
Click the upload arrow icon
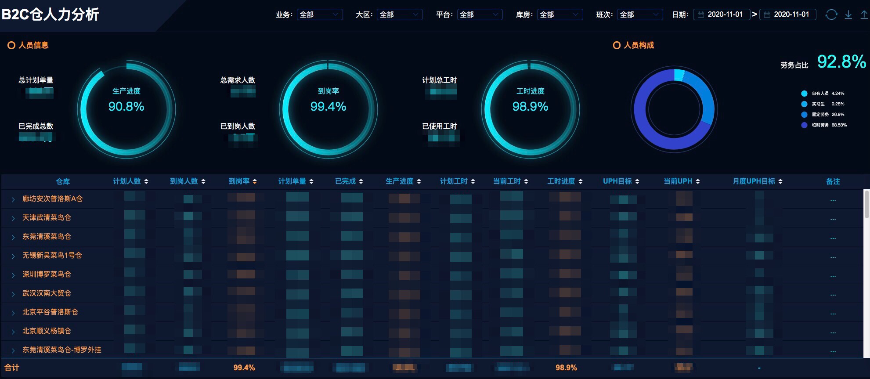pos(863,14)
